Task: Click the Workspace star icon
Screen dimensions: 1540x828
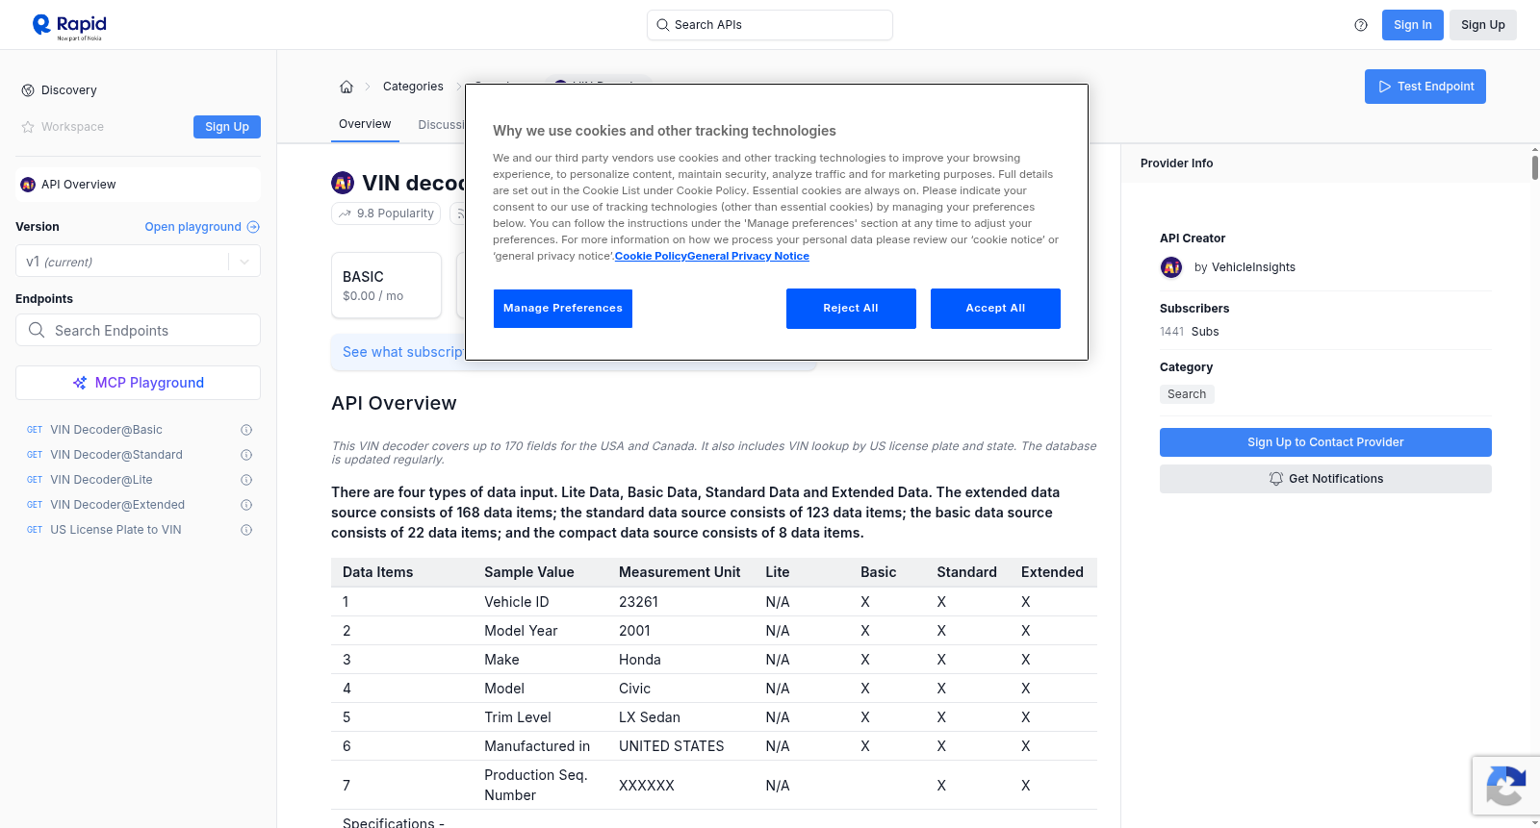Action: tap(28, 127)
